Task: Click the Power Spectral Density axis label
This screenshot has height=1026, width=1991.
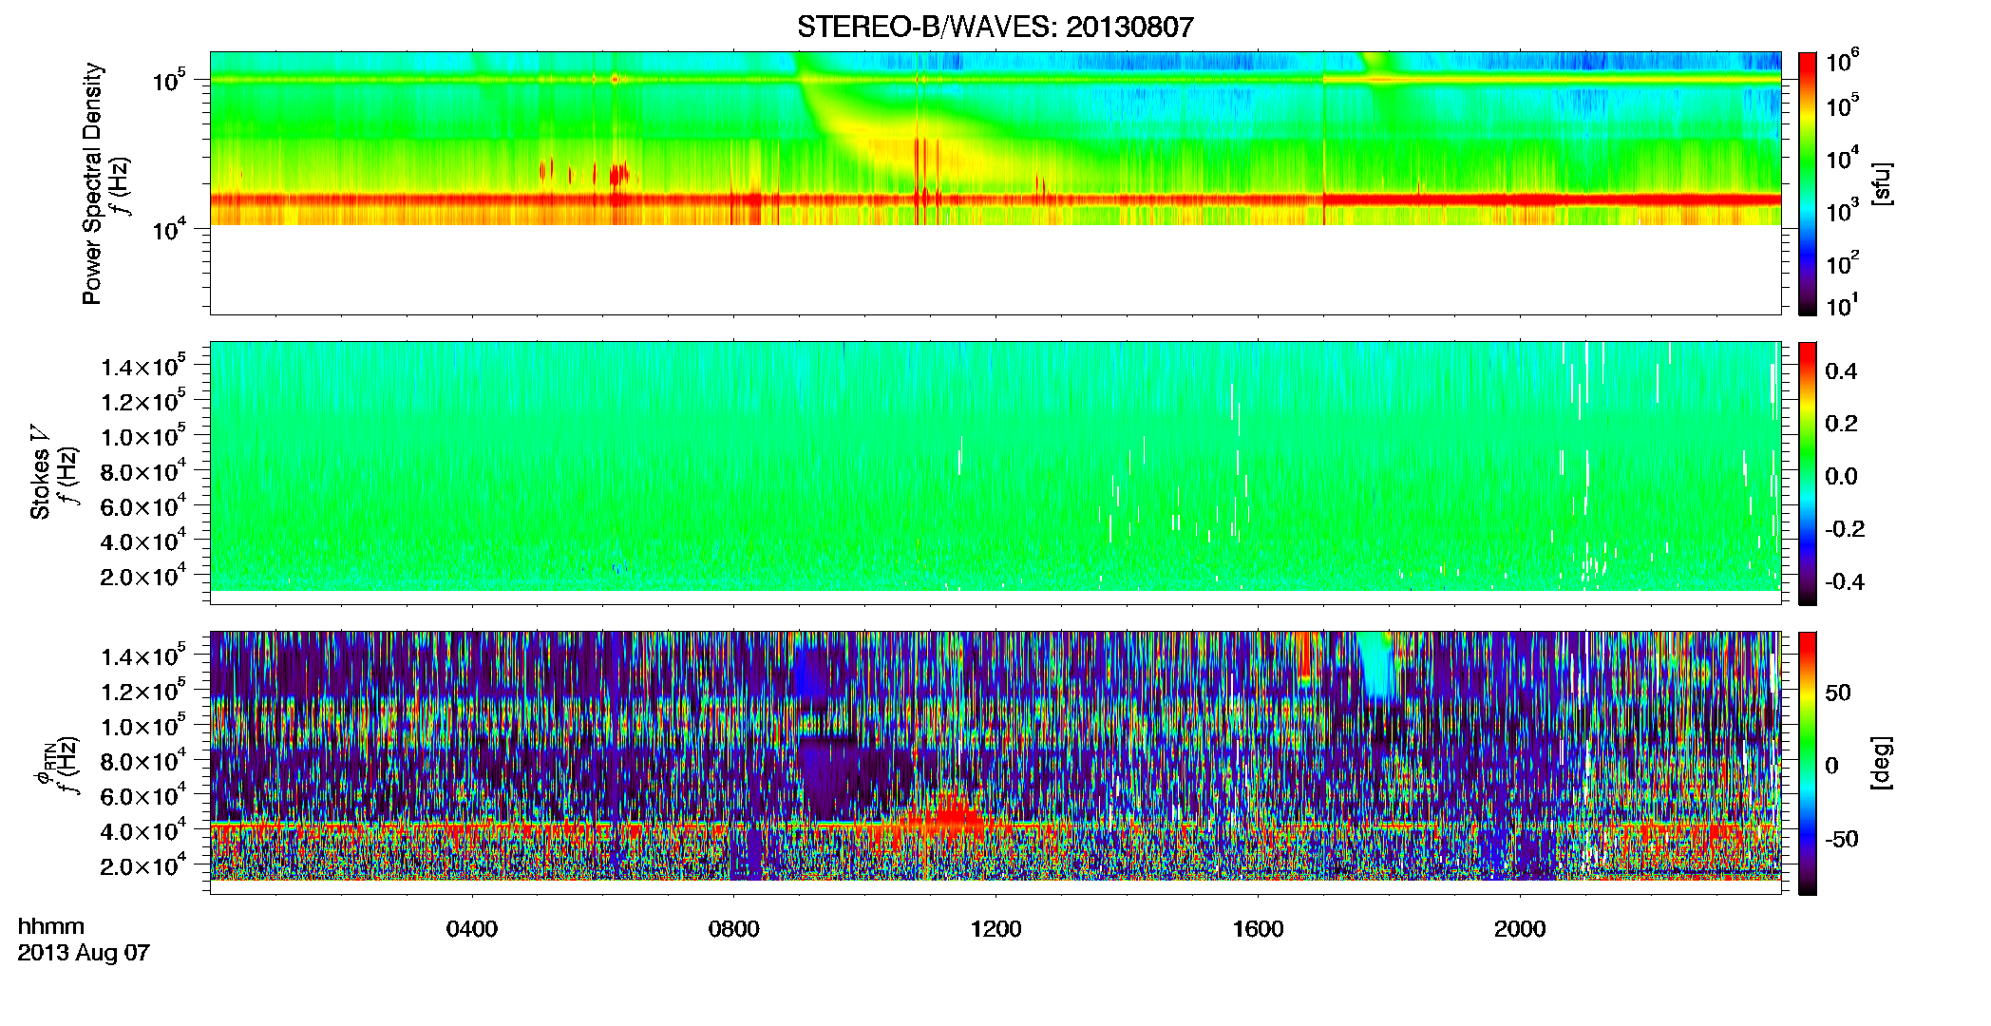Action: (x=92, y=183)
